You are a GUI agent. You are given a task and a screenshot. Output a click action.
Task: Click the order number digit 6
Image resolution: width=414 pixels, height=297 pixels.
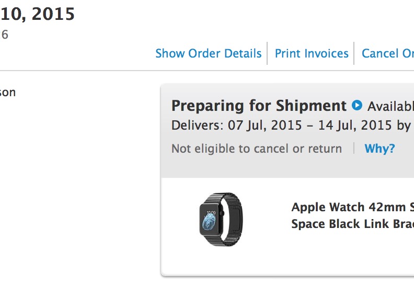pos(5,35)
